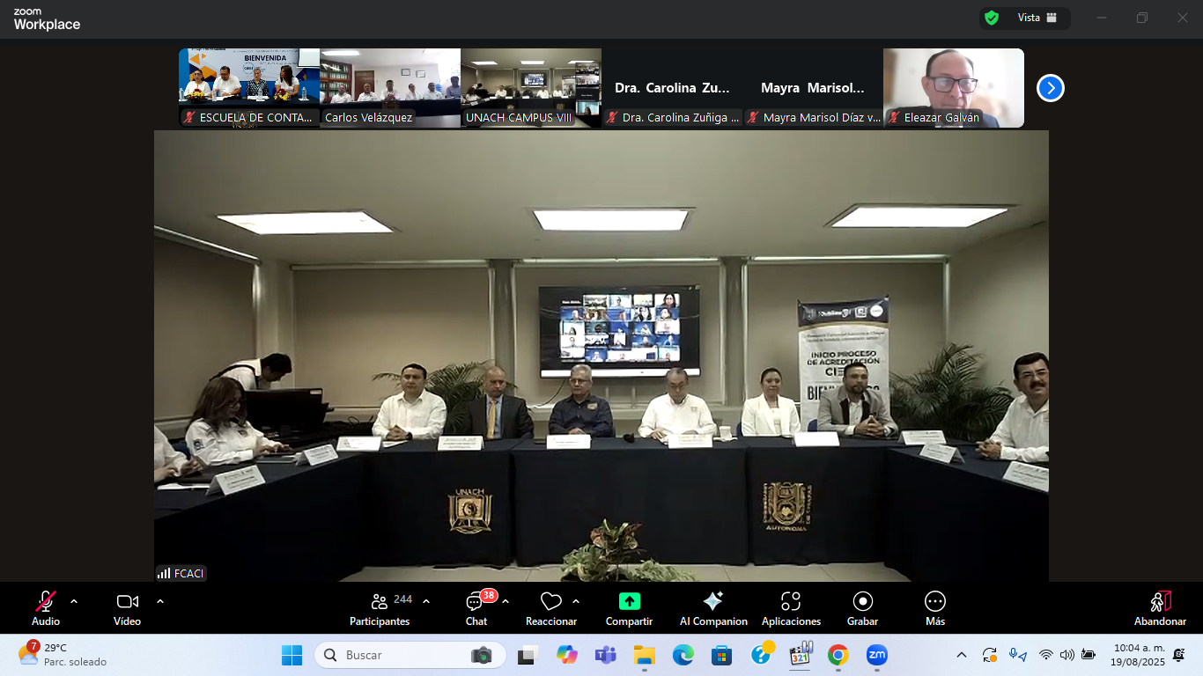Expand audio options arrow next to Audio
The image size is (1203, 676).
(x=74, y=601)
